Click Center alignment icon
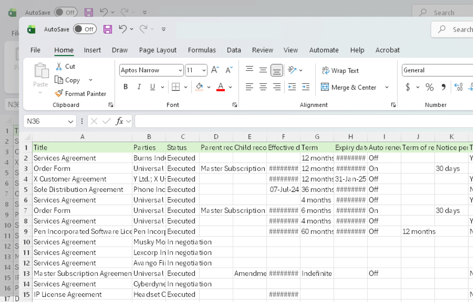 [x=263, y=87]
